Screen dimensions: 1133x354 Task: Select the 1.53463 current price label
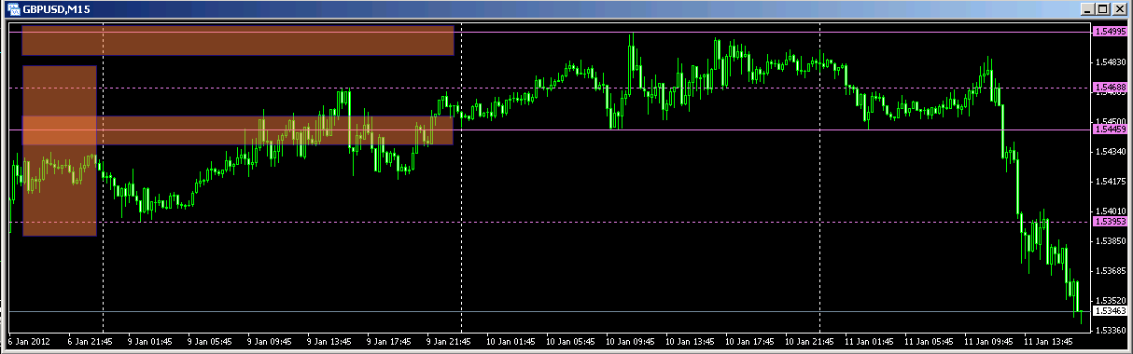[x=1110, y=311]
